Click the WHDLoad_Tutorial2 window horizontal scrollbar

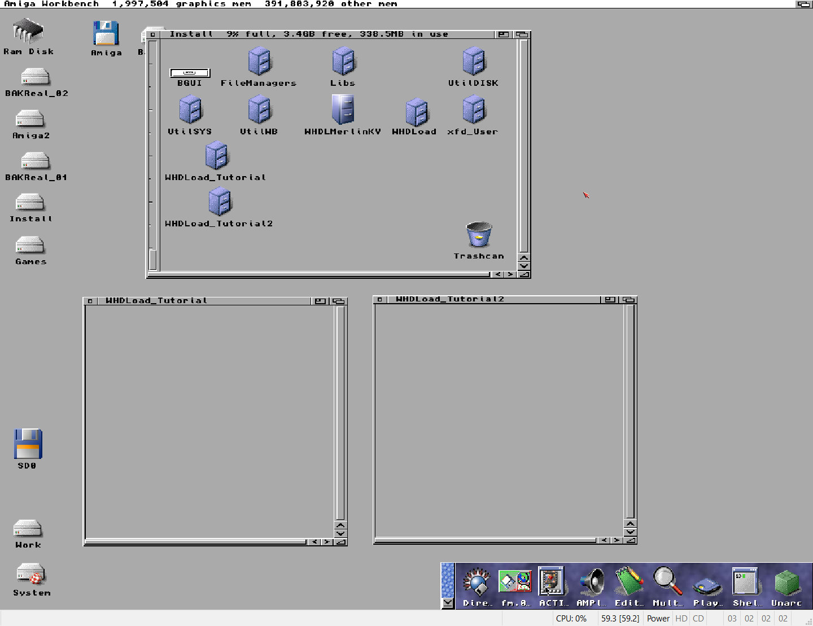486,540
